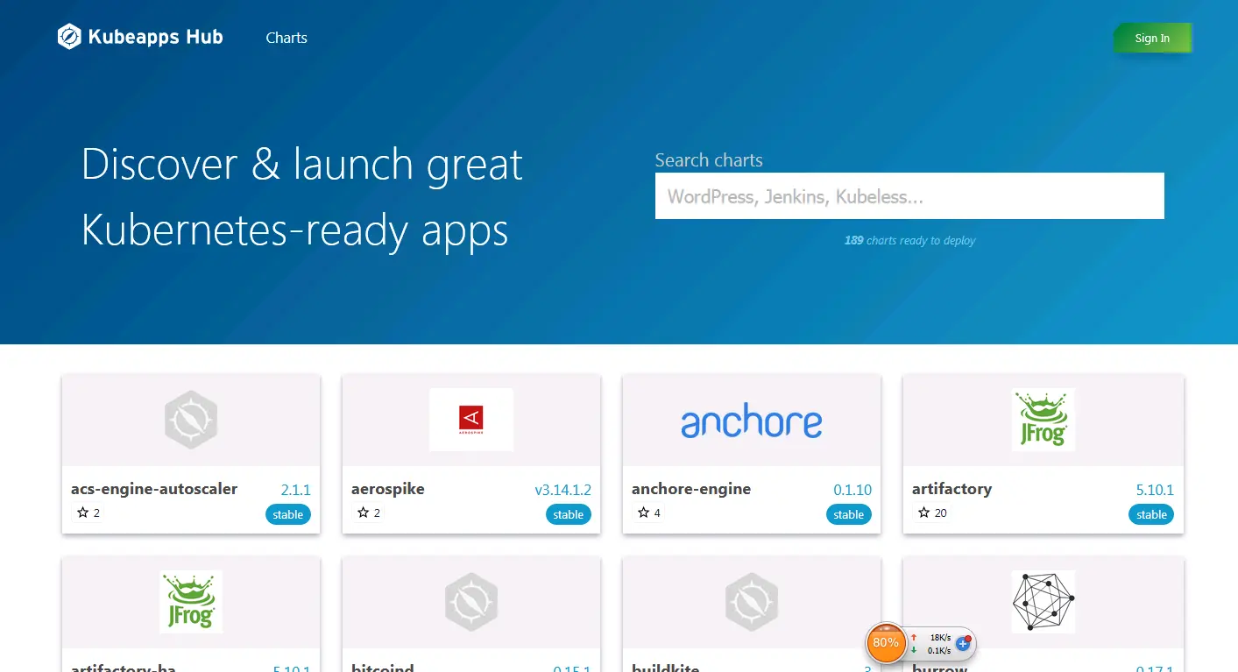Click the Kubeapps Hub title text
The width and height of the screenshot is (1238, 672).
[x=156, y=37]
